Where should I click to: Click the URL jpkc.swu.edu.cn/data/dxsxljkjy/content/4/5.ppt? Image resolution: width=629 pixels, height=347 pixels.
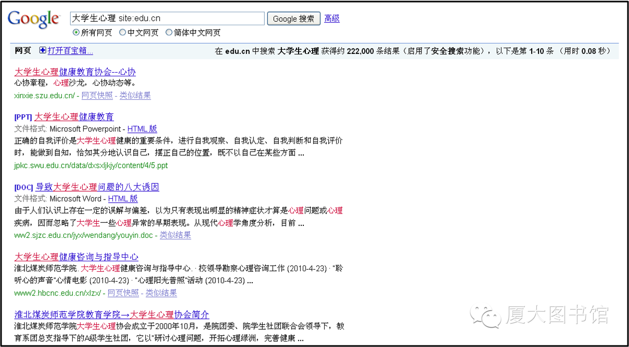[91, 165]
